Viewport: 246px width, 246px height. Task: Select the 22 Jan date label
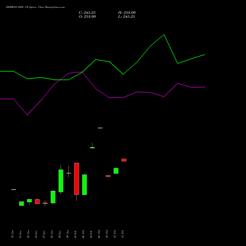coord(28,234)
